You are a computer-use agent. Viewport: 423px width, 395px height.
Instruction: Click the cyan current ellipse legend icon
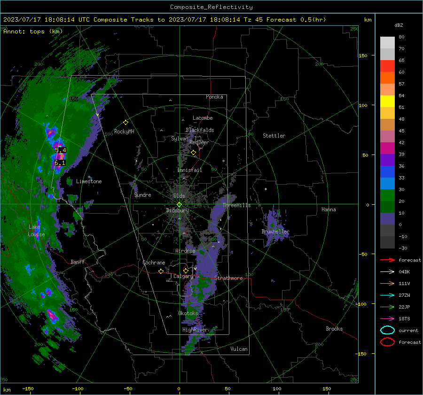(387, 330)
